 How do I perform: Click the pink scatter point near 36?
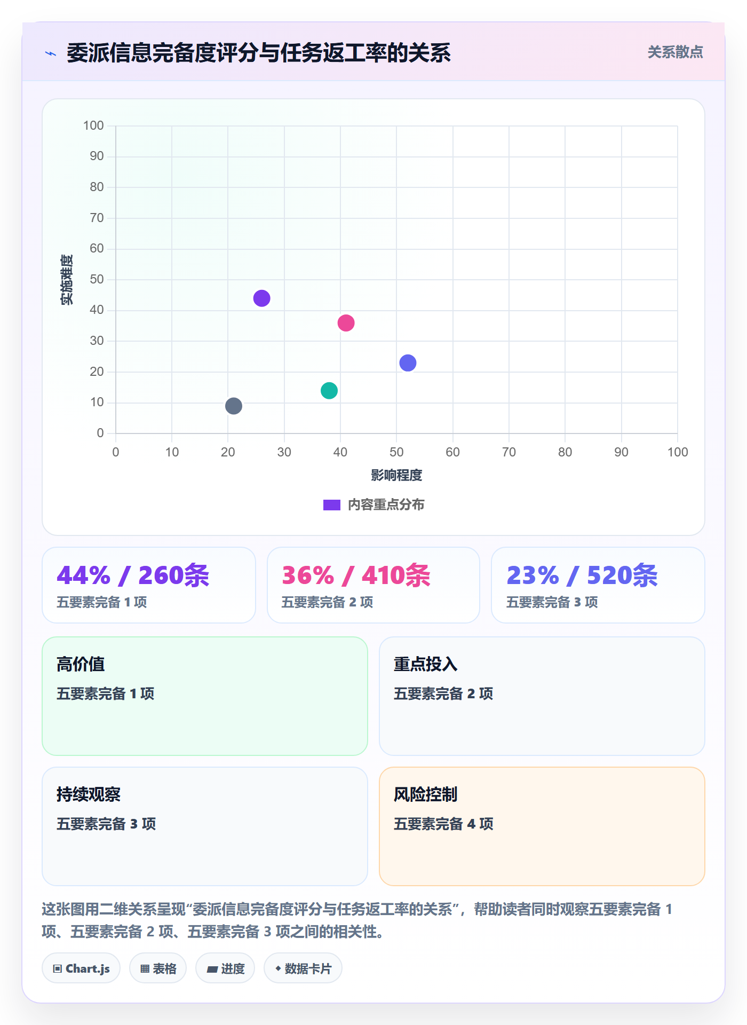point(346,323)
